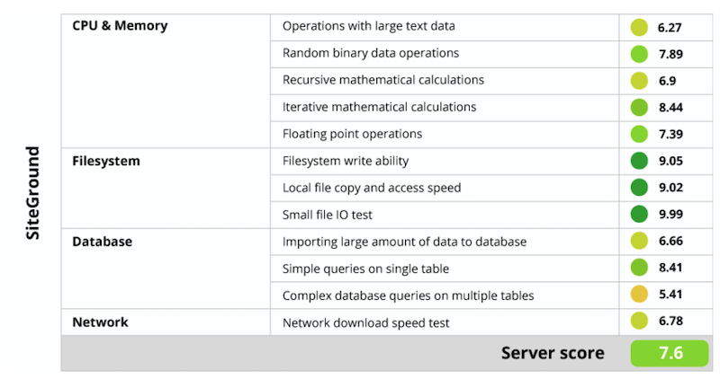Viewport: 720px width, 379px height.
Task: Click the indicator dot beside 8.44
Action: tap(639, 108)
